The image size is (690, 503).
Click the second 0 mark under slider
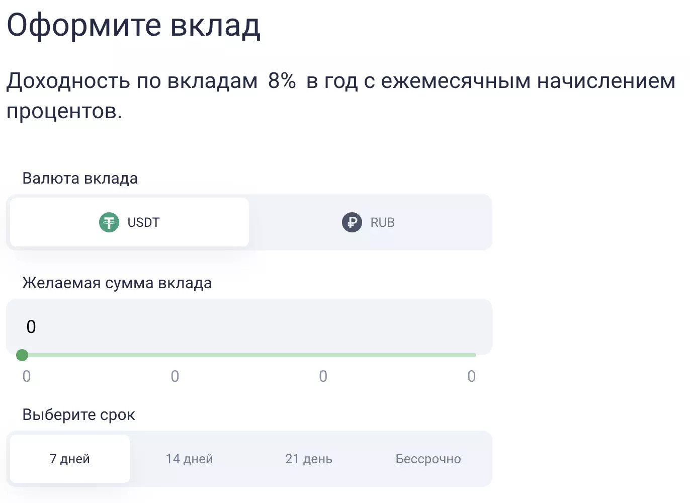tap(175, 376)
